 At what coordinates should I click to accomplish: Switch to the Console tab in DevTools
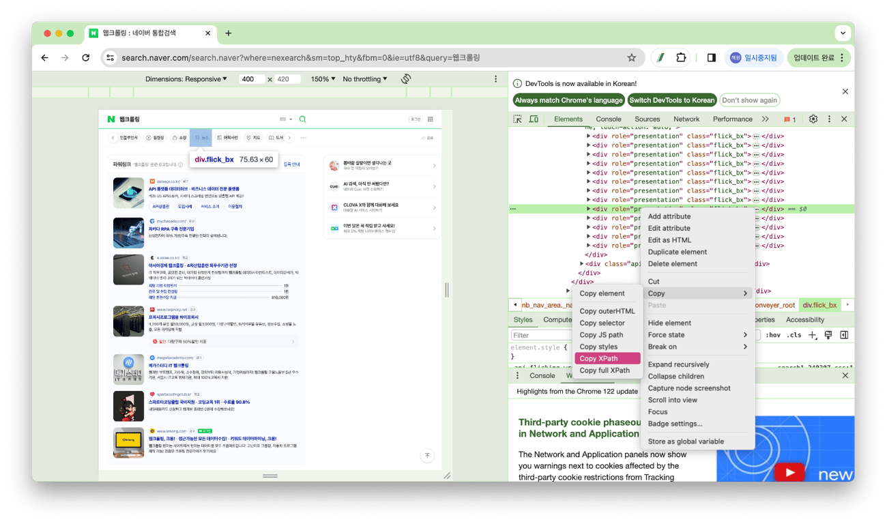pos(609,119)
